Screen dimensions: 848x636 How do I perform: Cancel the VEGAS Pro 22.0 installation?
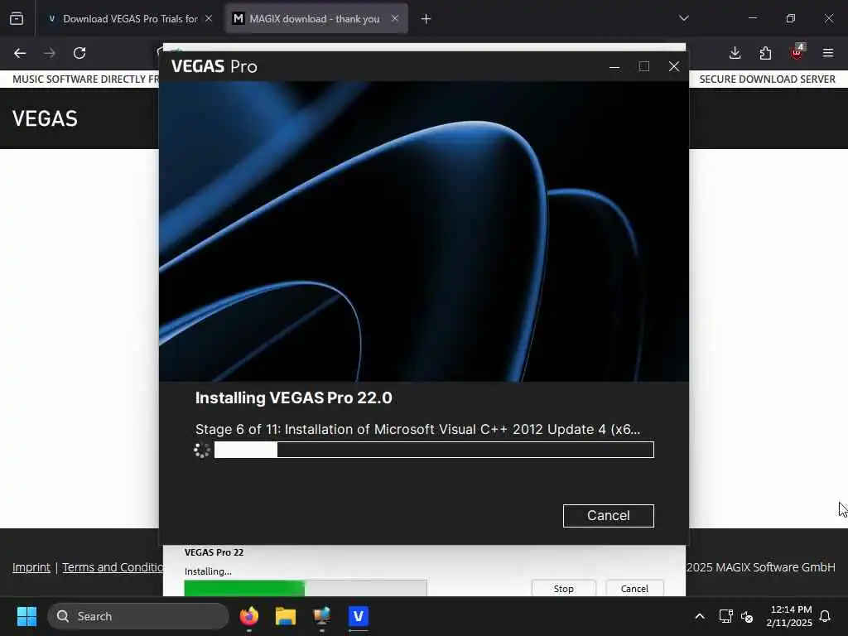click(608, 515)
